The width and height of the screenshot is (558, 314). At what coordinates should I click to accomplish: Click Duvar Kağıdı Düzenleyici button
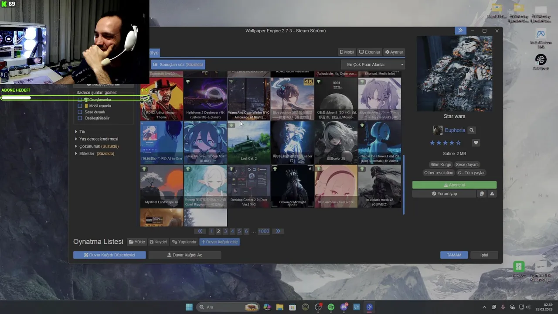coord(109,255)
